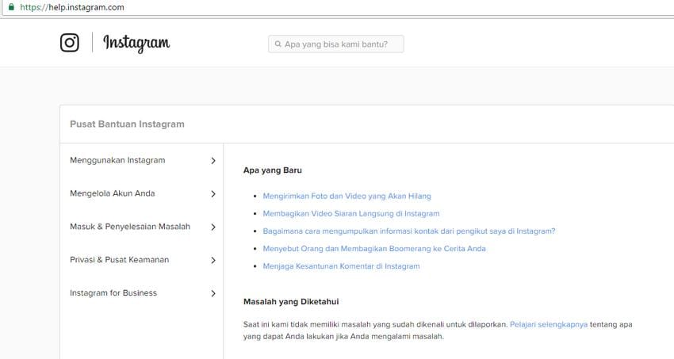Select Mengelola Akun Anda in sidebar
The width and height of the screenshot is (674, 359).
(112, 193)
